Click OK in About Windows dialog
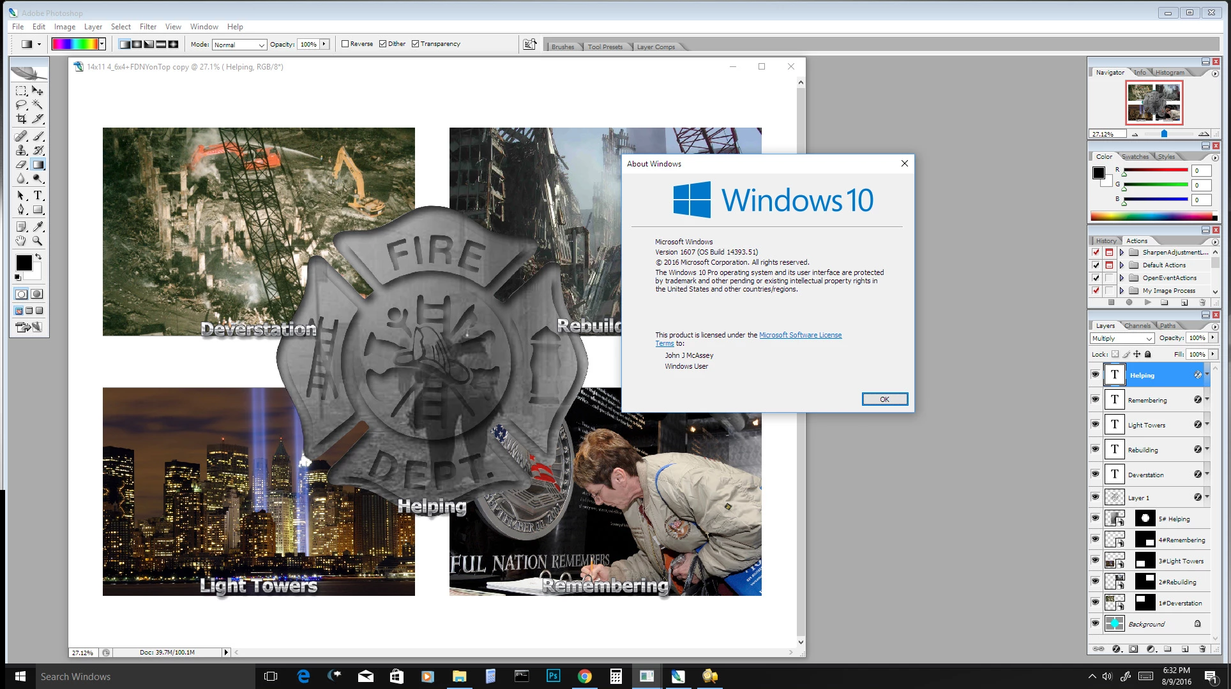 point(884,399)
